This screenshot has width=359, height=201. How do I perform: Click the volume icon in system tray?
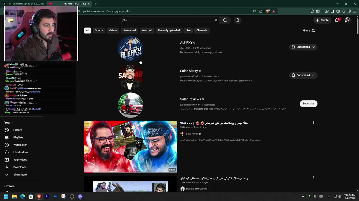[340, 197]
